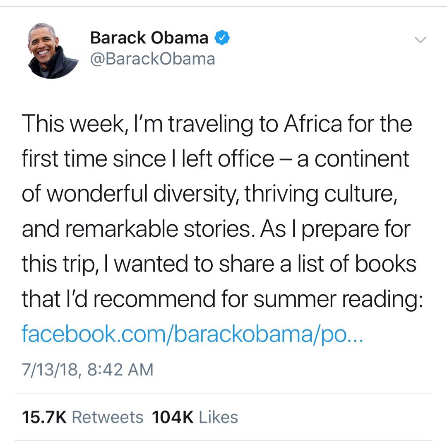The width and height of the screenshot is (447, 447).
Task: Click the 8:42 AM time text
Action: pyautogui.click(x=120, y=369)
